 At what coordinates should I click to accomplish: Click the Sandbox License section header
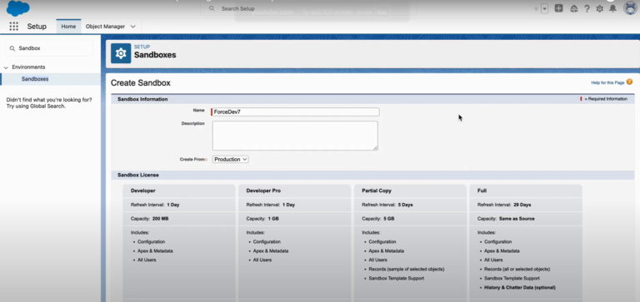(138, 175)
